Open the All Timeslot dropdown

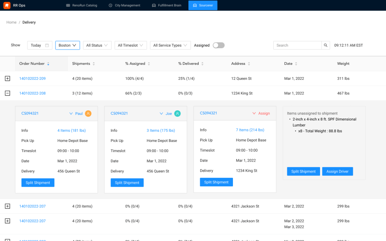point(130,45)
